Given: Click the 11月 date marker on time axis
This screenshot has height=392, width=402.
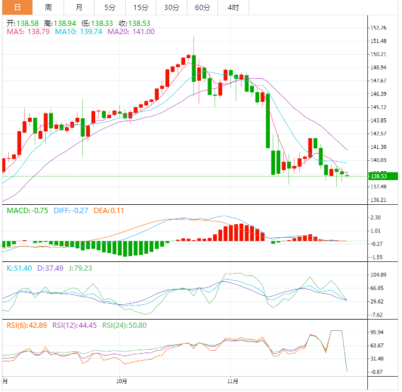Looking at the screenshot, I should [233, 381].
